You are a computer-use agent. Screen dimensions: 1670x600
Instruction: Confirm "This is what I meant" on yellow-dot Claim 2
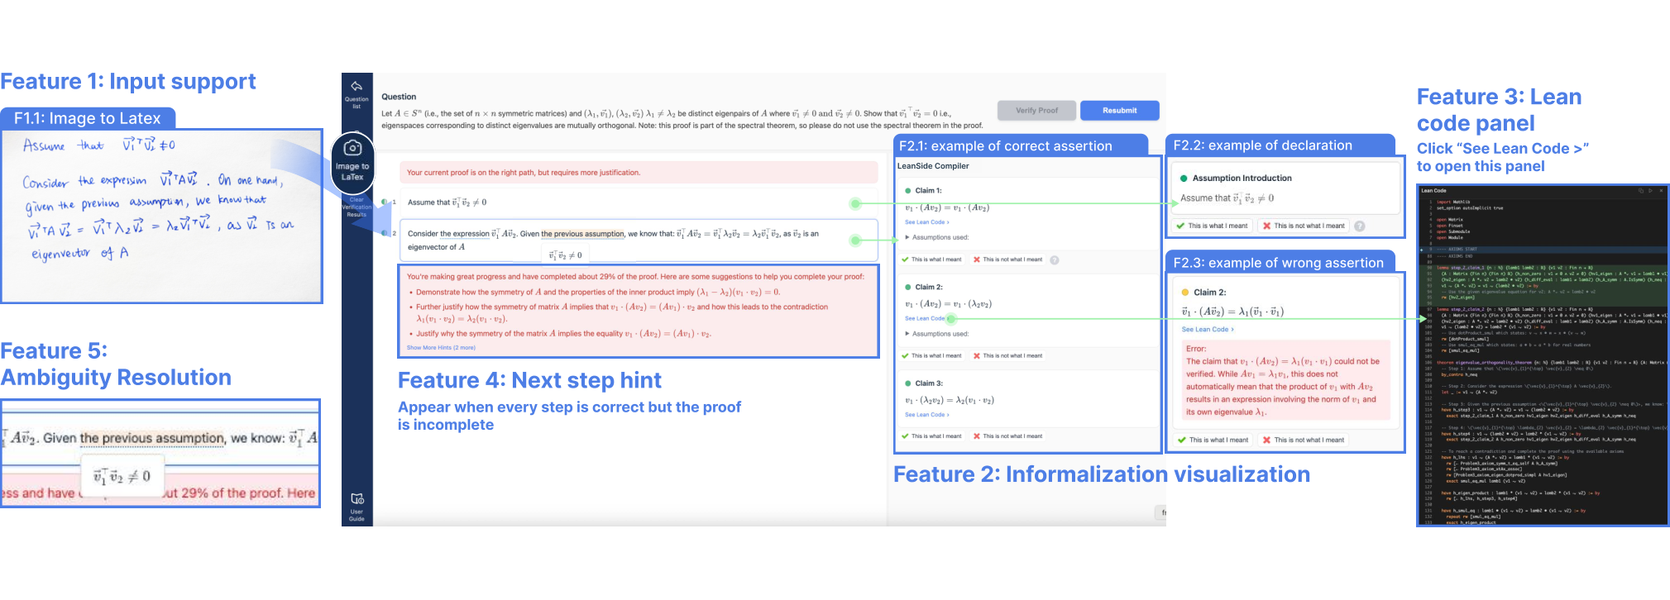coord(1213,440)
